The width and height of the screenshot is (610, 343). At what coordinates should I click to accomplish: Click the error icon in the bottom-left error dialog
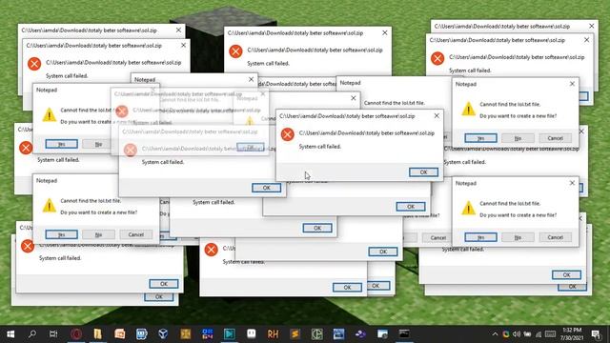[28, 246]
